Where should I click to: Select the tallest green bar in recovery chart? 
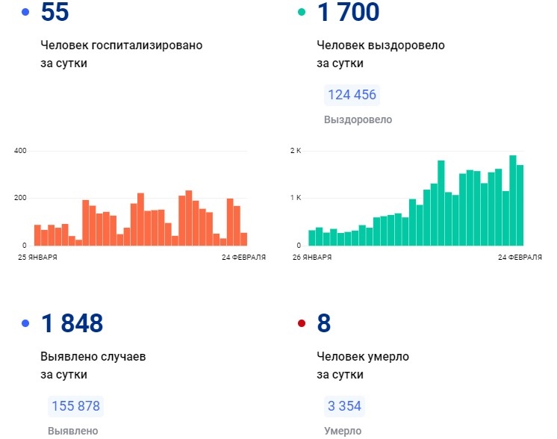pyautogui.click(x=513, y=200)
